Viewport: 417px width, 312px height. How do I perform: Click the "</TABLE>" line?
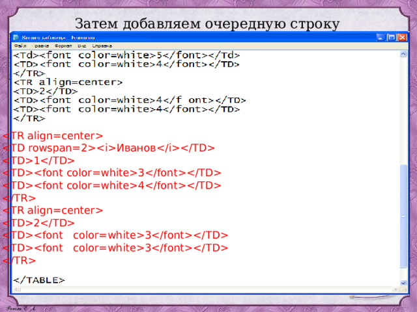[x=39, y=280]
